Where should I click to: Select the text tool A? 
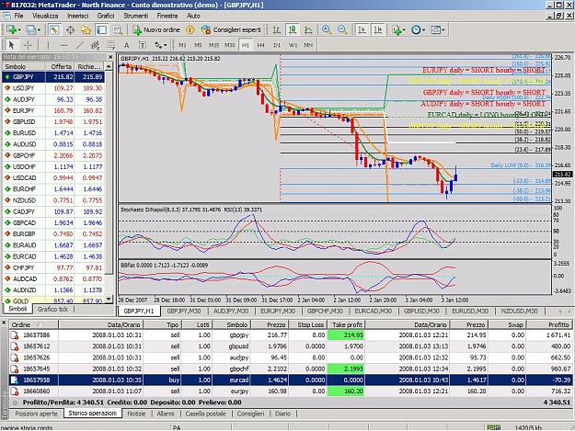[127, 45]
